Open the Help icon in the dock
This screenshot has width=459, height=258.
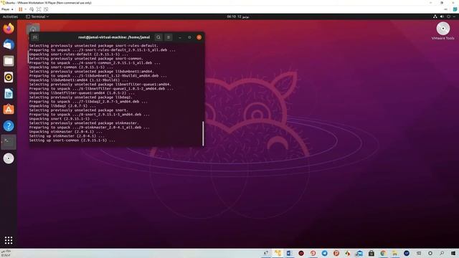[9, 126]
